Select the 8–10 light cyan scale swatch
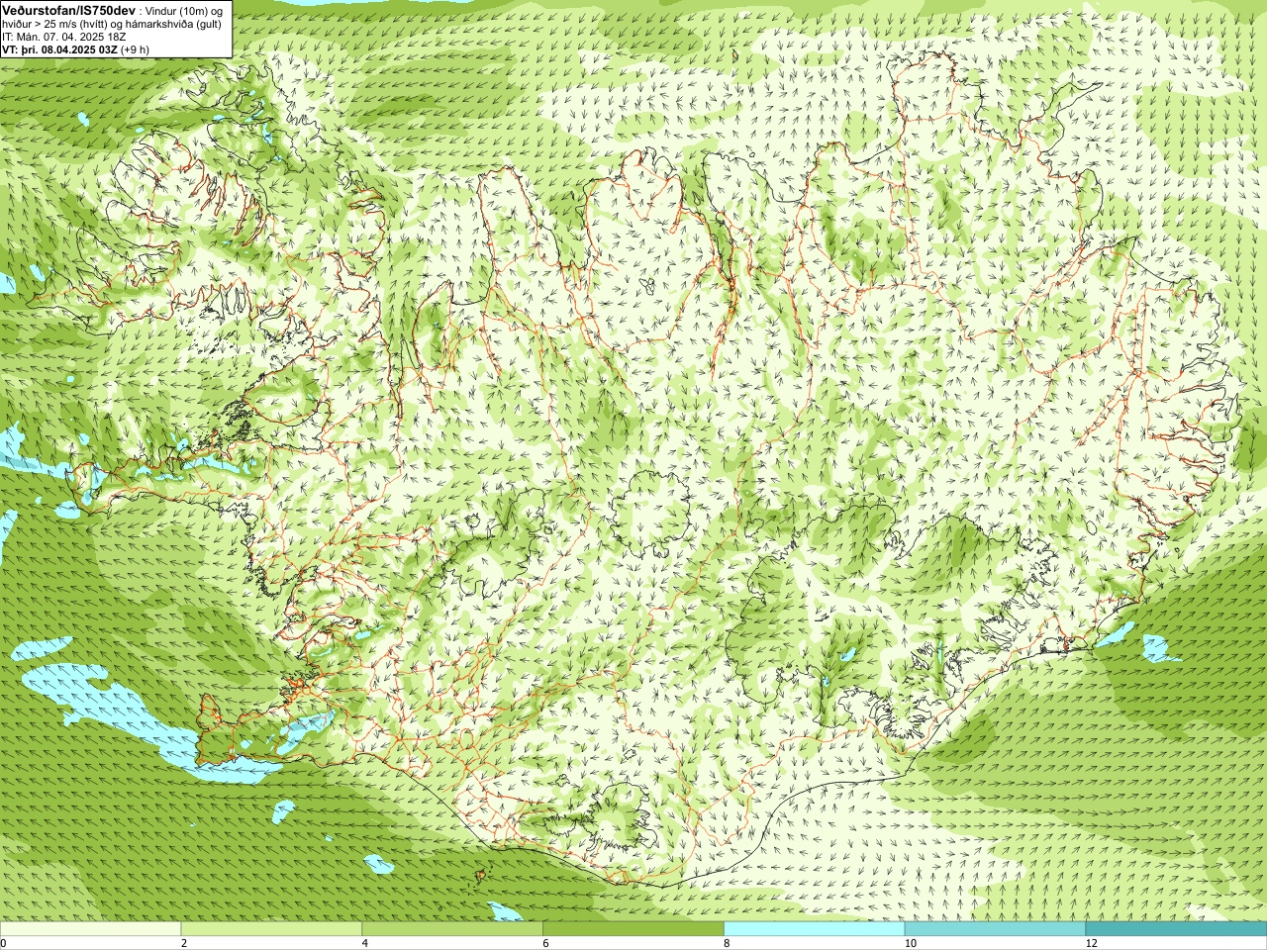Viewport: 1267px width, 950px height. [x=815, y=929]
